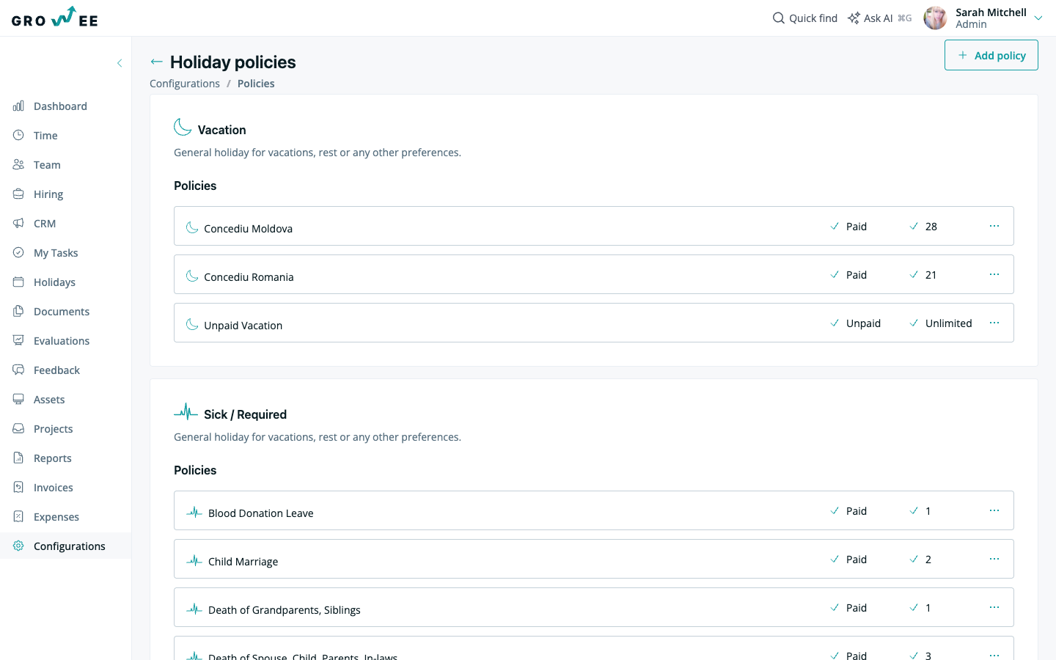Select the Child Marriage policy name

(x=243, y=562)
